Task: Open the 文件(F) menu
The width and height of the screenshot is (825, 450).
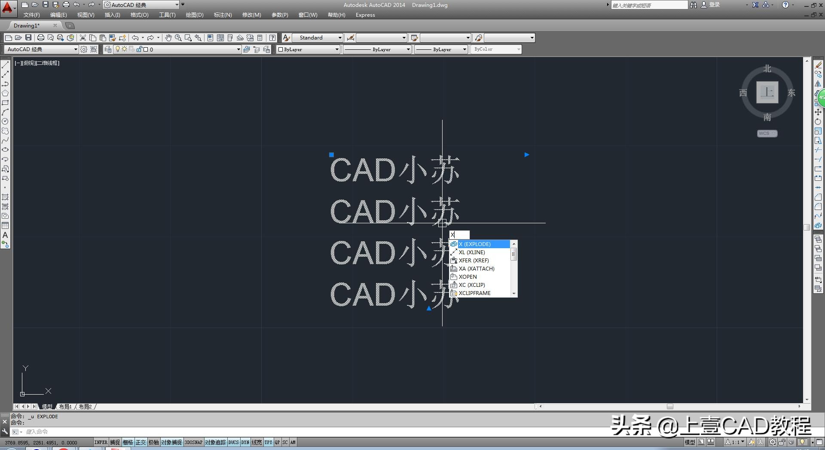Action: pos(31,15)
